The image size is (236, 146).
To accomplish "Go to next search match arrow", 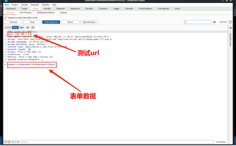I will (18, 142).
